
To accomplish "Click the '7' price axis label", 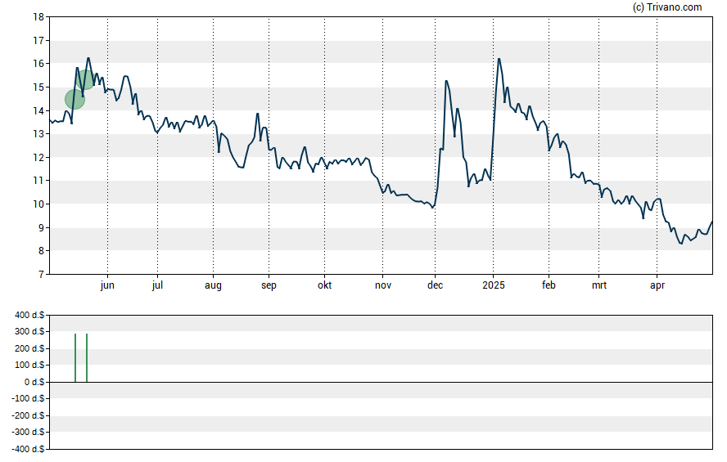I will 41,275.
